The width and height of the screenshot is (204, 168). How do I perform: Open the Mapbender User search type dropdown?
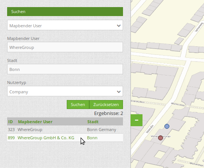(65, 25)
